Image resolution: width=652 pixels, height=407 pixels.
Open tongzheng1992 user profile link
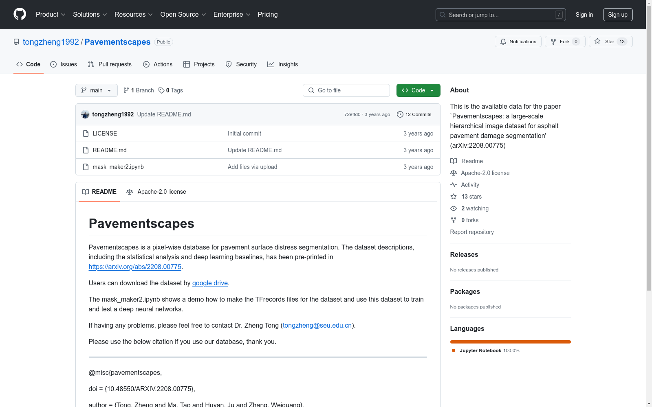pos(51,42)
